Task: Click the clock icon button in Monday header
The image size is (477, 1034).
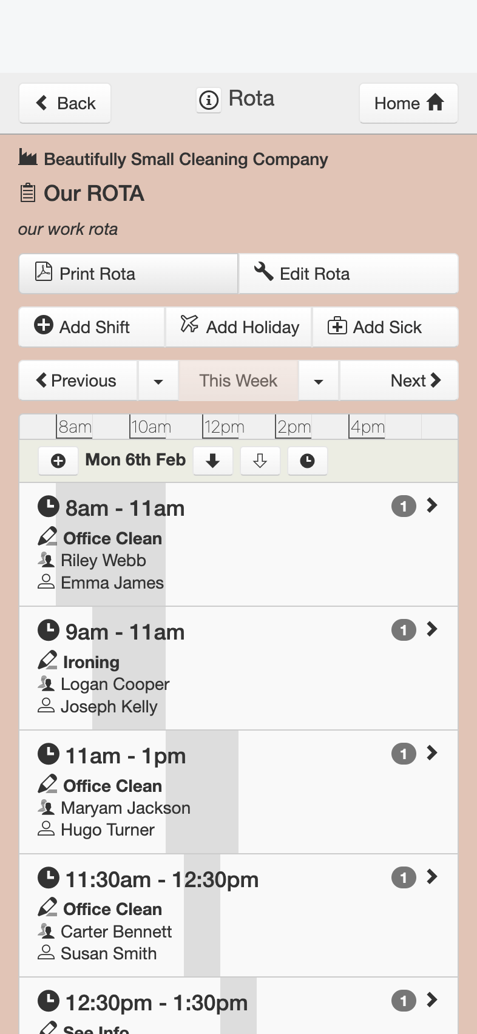Action: tap(308, 461)
